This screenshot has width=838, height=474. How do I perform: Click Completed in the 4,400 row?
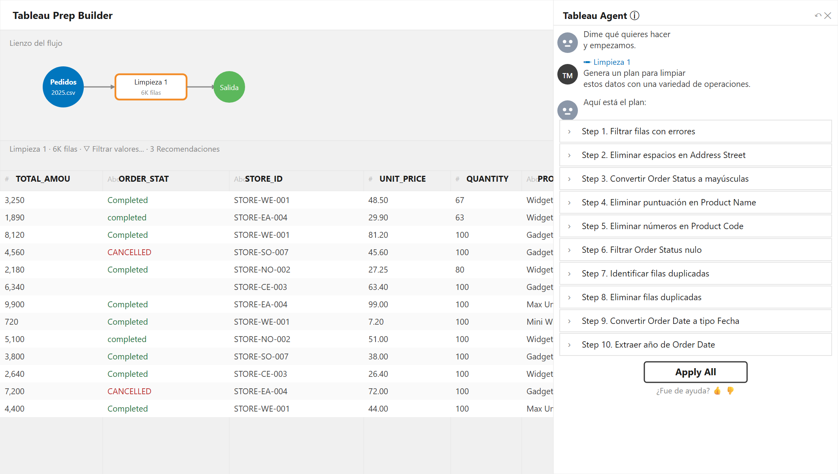pos(128,409)
